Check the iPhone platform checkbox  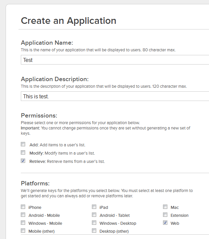point(23,207)
